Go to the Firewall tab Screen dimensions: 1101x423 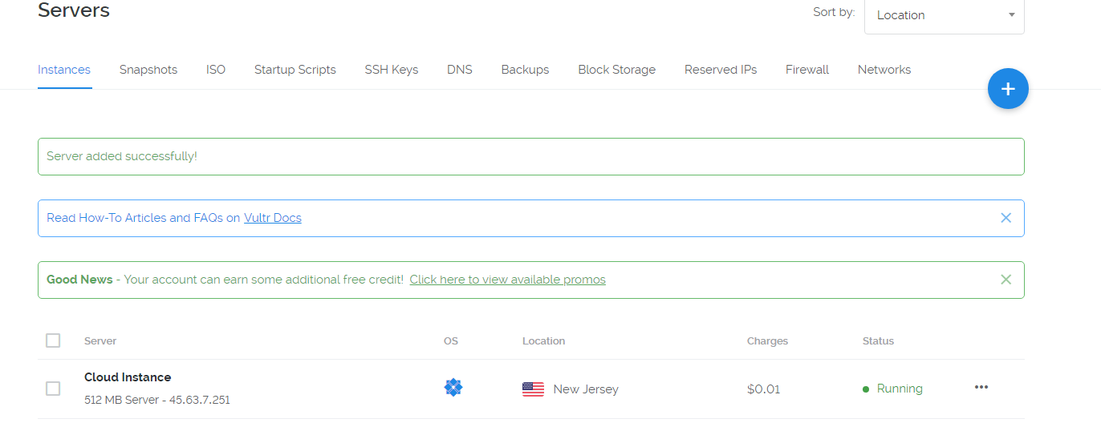point(807,70)
